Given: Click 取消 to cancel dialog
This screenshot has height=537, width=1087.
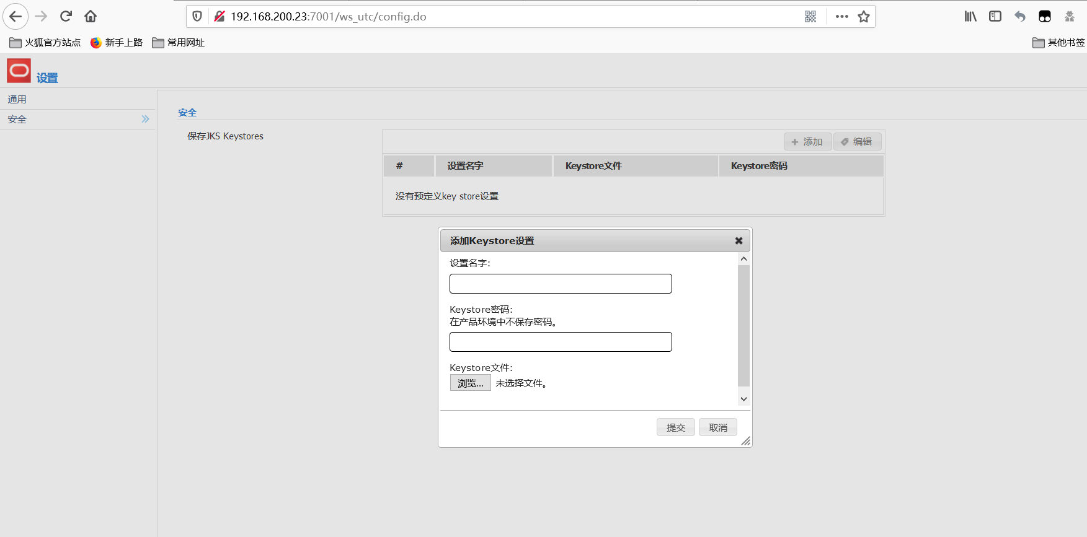Looking at the screenshot, I should click(x=718, y=427).
